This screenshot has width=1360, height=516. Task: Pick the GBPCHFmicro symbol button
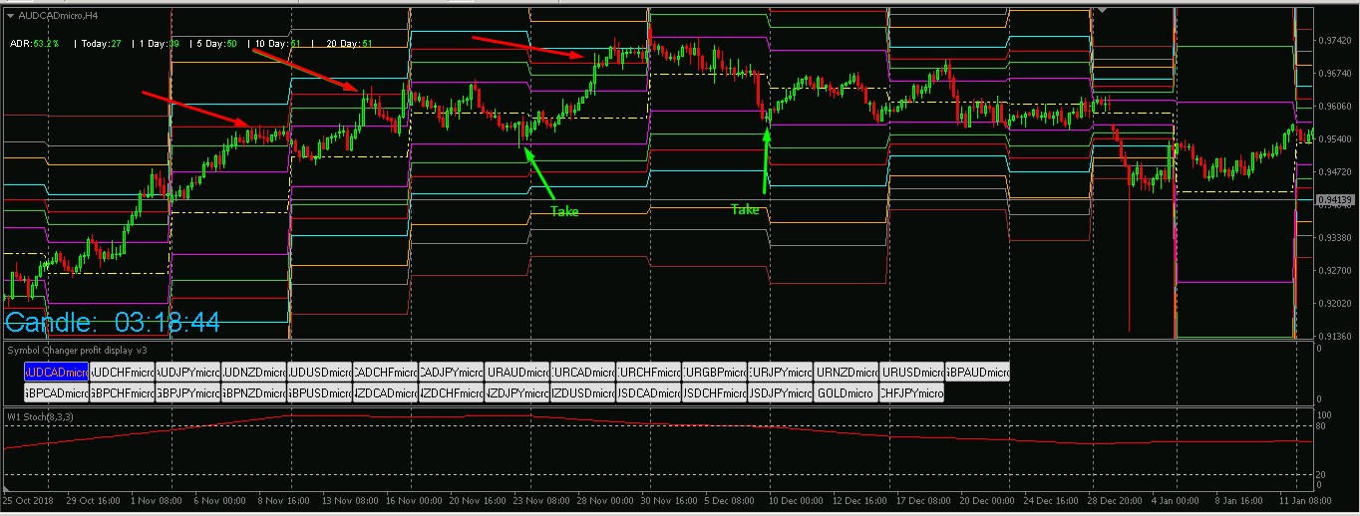(x=123, y=393)
